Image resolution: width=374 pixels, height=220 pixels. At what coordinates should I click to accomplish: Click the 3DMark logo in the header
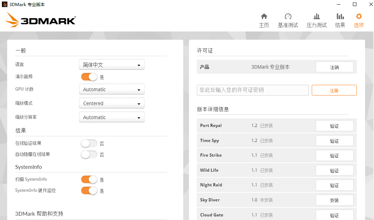click(40, 20)
